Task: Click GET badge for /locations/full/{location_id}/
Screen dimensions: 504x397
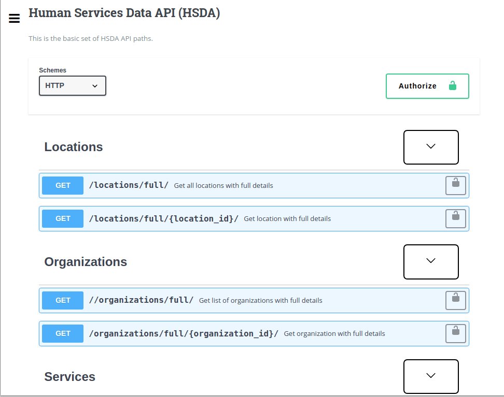Action: [63, 218]
